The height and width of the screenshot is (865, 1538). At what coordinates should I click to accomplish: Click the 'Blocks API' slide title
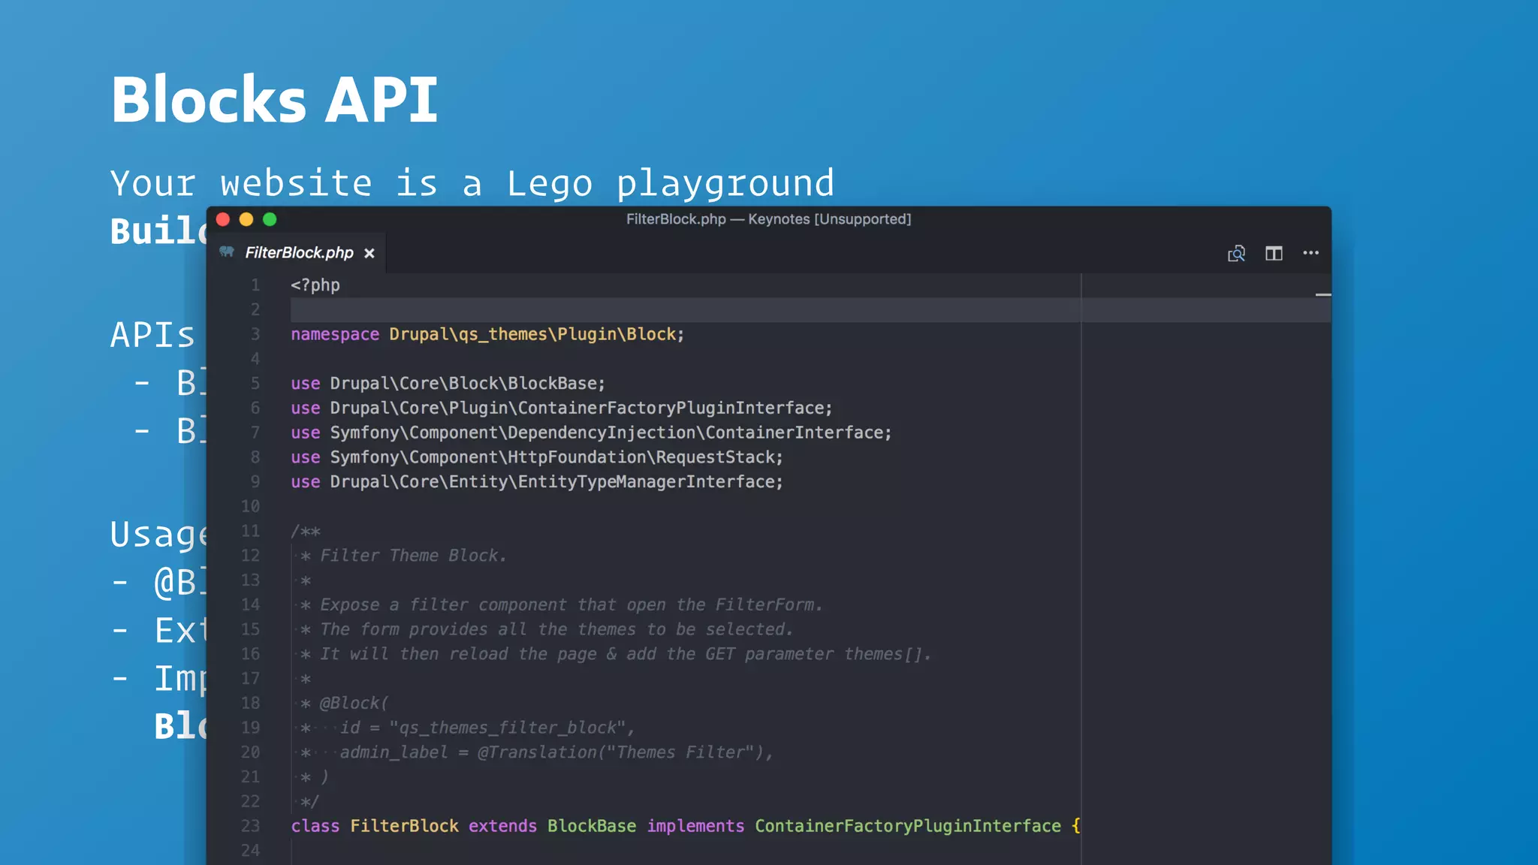[x=274, y=99]
